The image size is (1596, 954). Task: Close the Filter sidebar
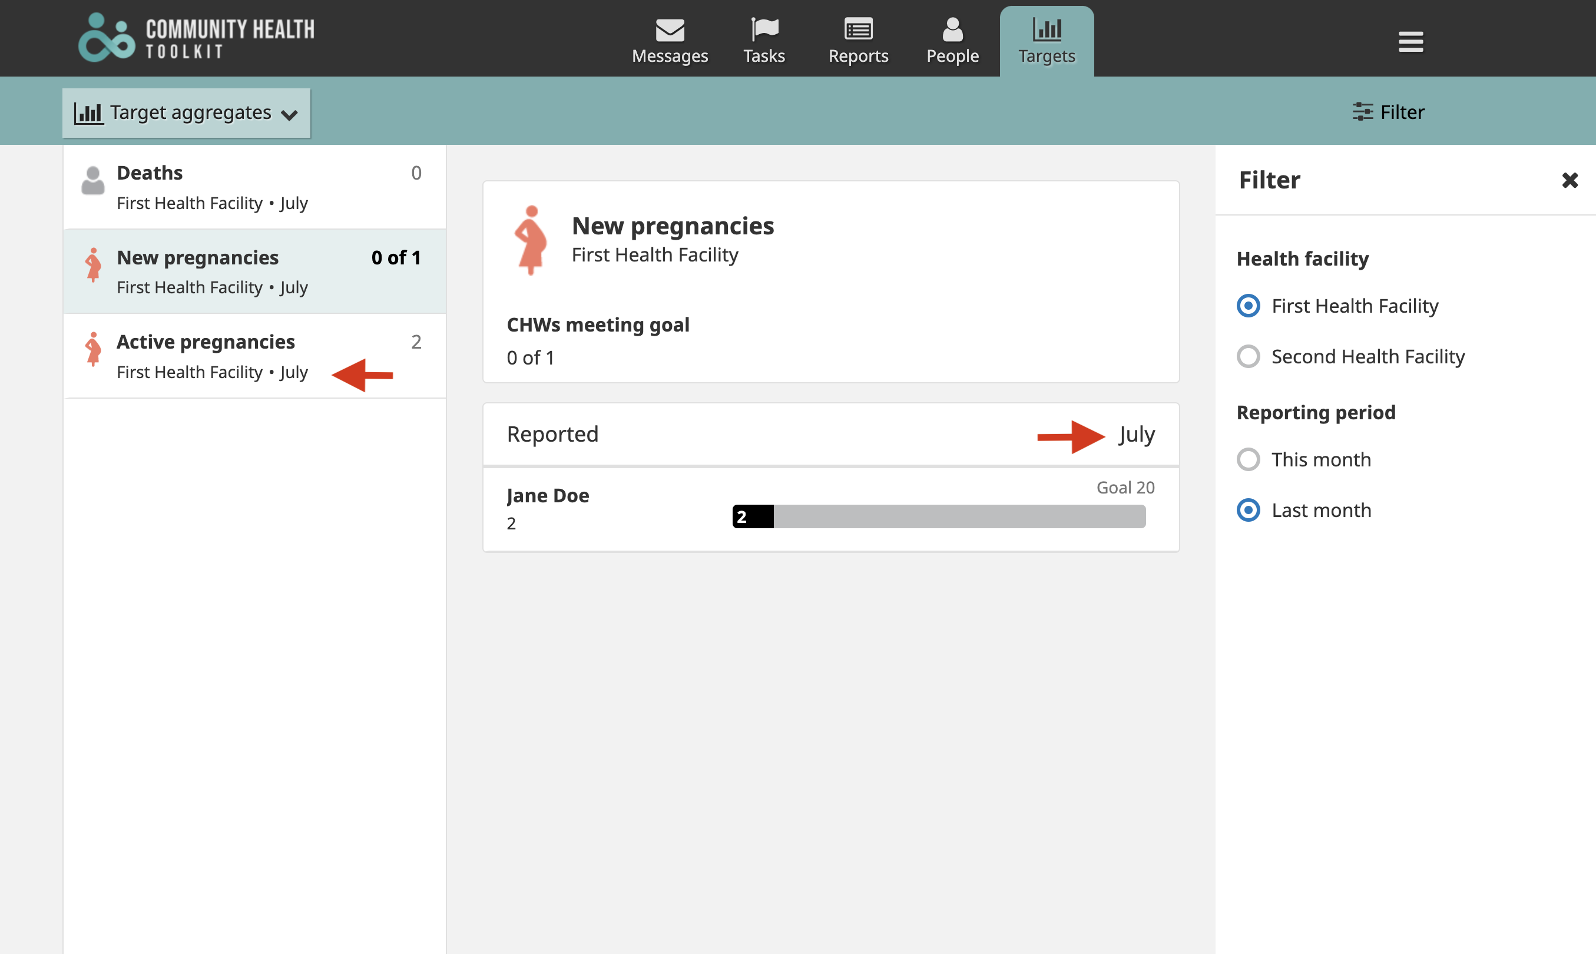pos(1569,180)
